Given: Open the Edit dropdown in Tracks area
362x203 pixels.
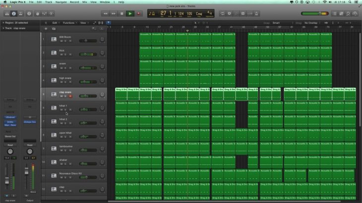Looking at the screenshot, I should pos(56,23).
